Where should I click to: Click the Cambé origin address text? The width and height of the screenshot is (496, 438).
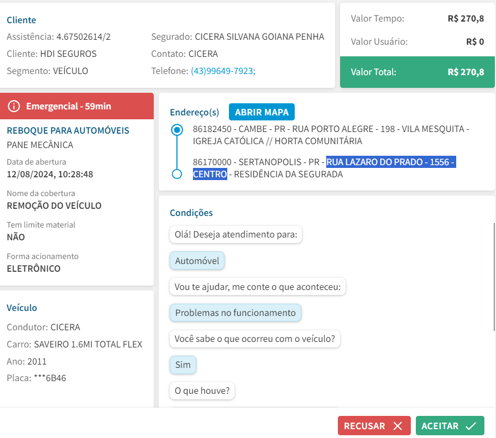point(330,135)
